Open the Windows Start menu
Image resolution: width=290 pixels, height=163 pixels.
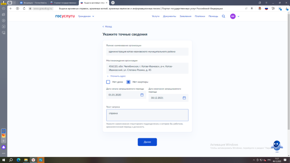point(3,160)
